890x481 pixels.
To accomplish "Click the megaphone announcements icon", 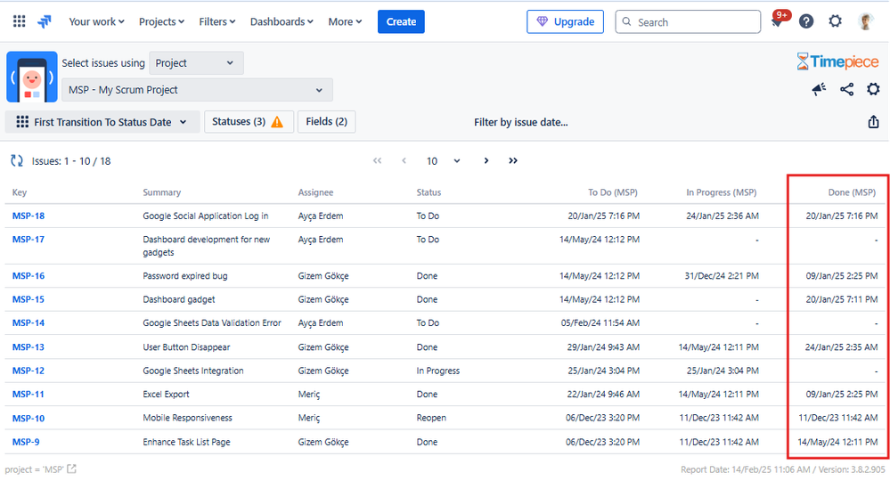I will tap(819, 90).
